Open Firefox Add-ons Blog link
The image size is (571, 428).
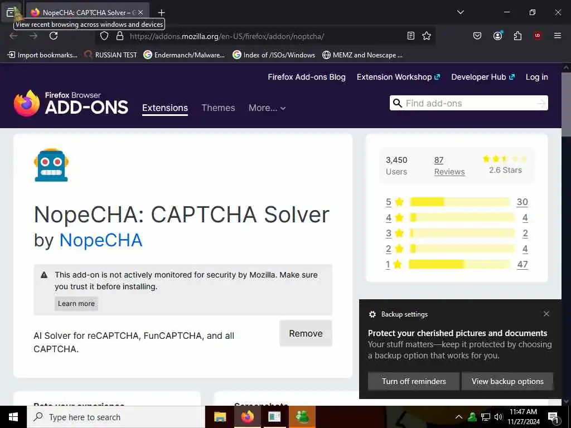pyautogui.click(x=307, y=77)
